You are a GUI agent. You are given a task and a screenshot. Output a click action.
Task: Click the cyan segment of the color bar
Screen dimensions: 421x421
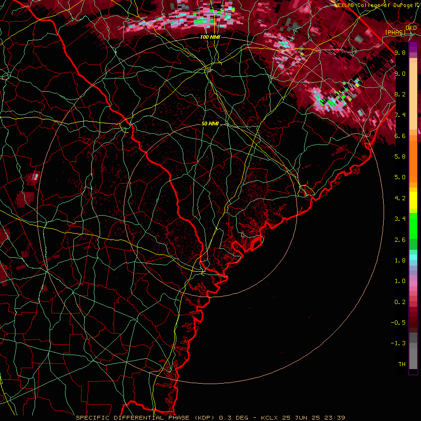(x=413, y=257)
